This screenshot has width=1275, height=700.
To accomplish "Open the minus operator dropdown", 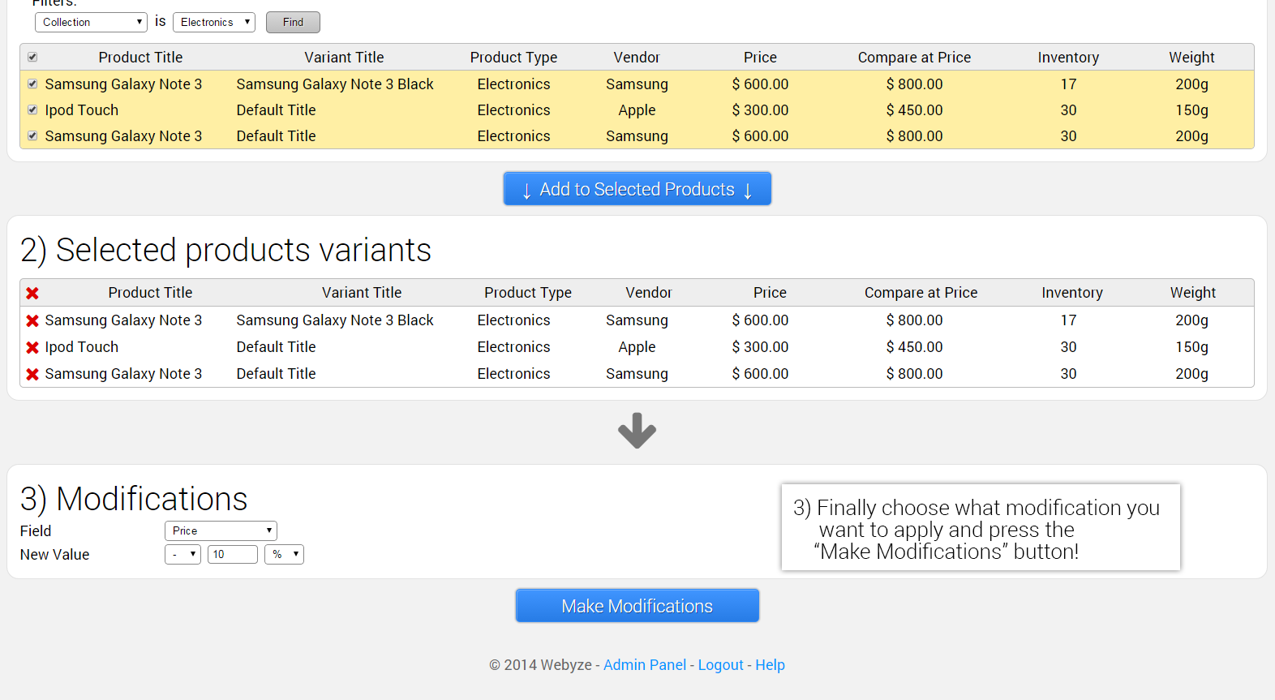I will pyautogui.click(x=182, y=554).
